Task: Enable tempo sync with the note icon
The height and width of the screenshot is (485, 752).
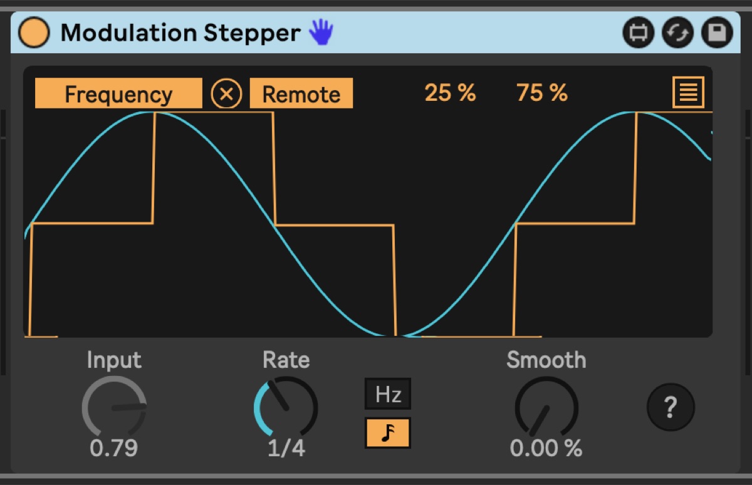Action: [x=387, y=432]
